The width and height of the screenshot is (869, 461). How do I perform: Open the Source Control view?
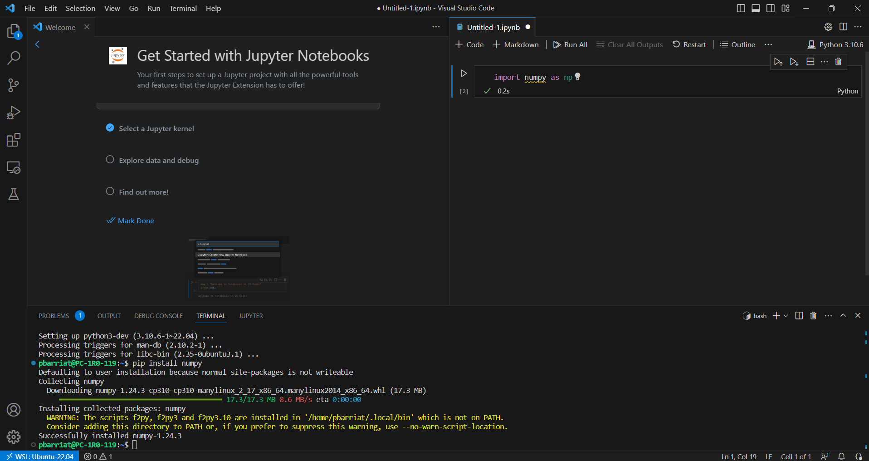coord(14,85)
